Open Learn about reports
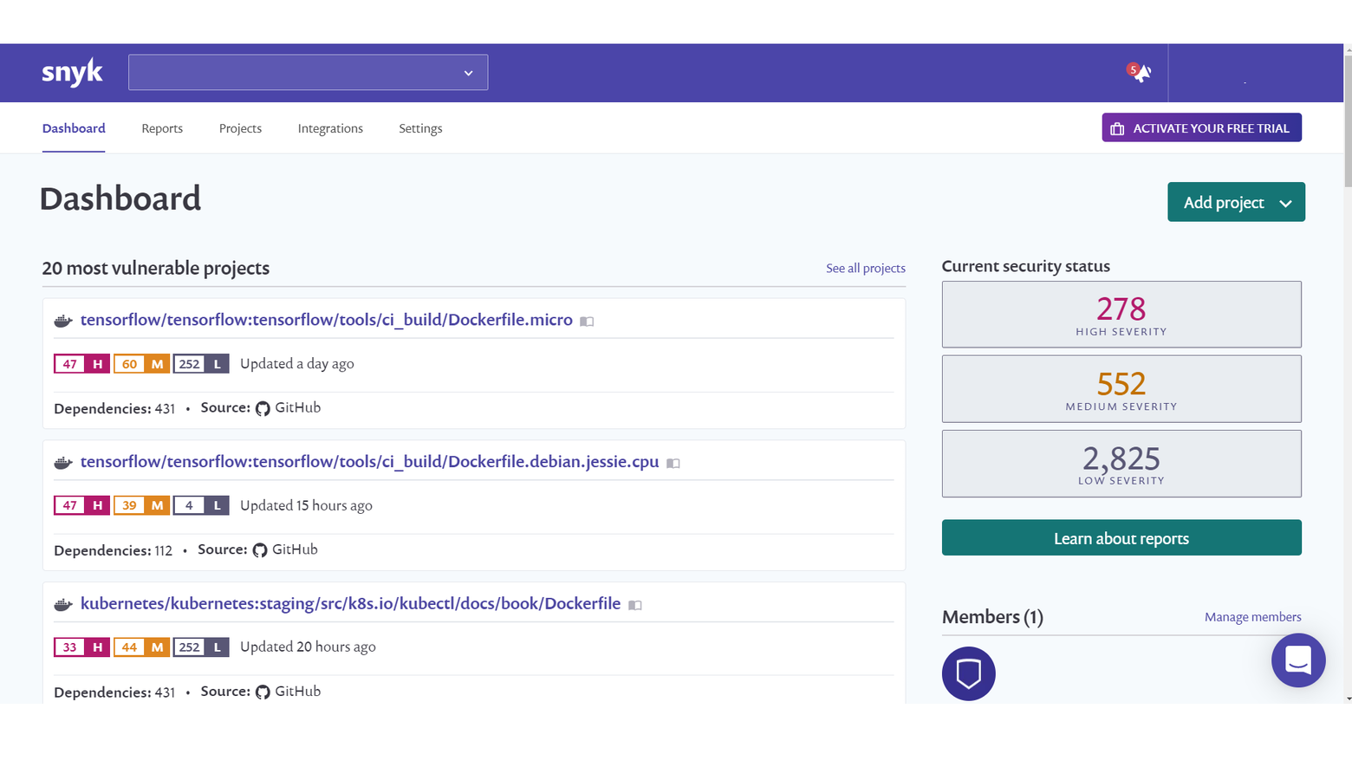 pyautogui.click(x=1121, y=537)
